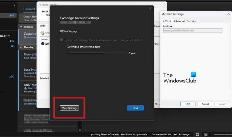The width and height of the screenshot is (232, 137).
Task: Click Cancel in the Microsoft Exchange dialog
Action: pyautogui.click(x=205, y=104)
